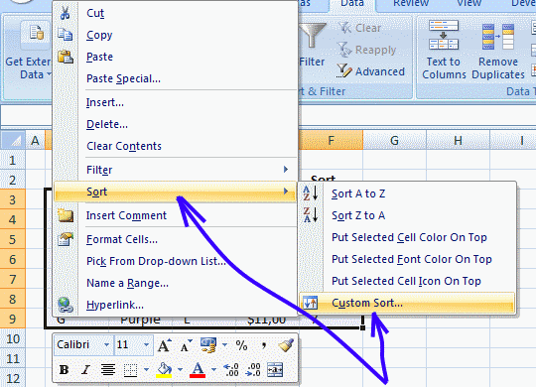Click the Remove Duplicates icon
Viewport: 536px width, 387px height.
click(498, 36)
